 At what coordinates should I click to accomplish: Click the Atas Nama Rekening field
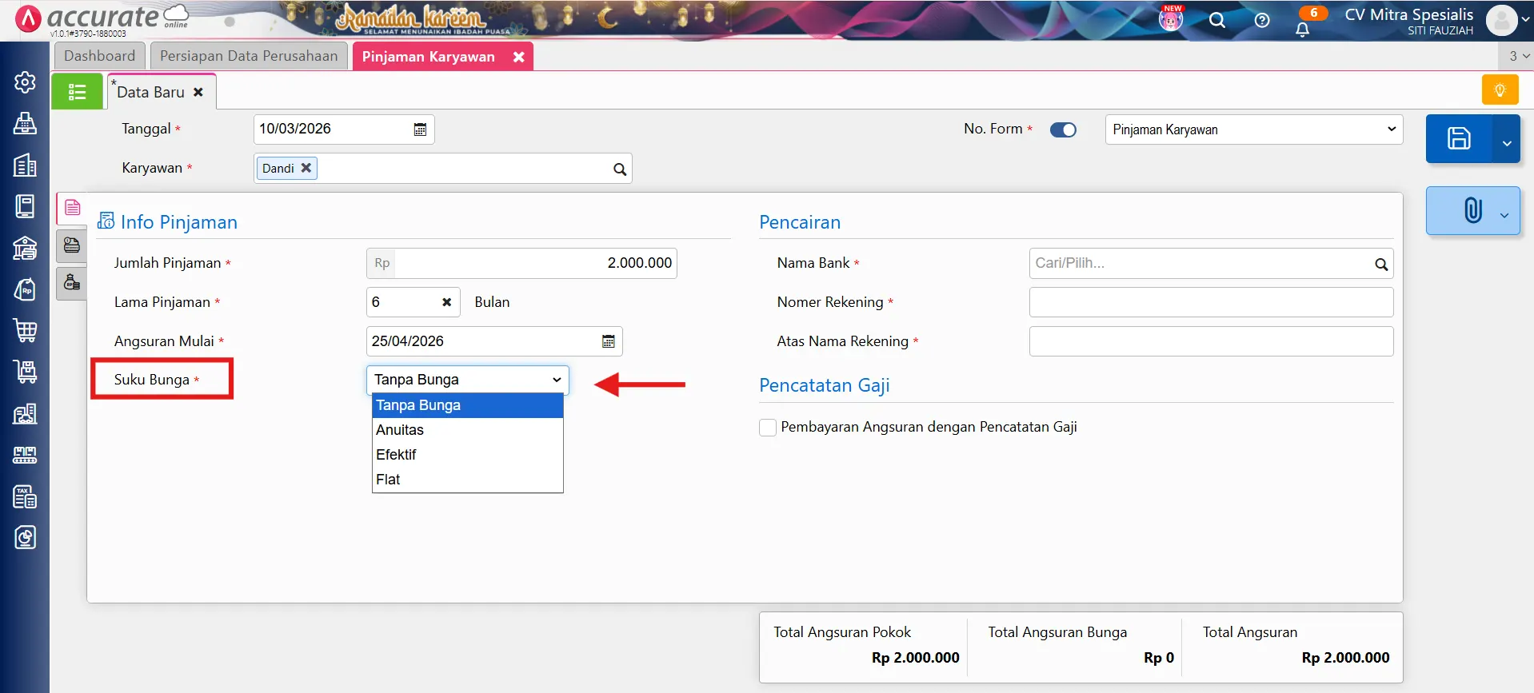[x=1211, y=341]
